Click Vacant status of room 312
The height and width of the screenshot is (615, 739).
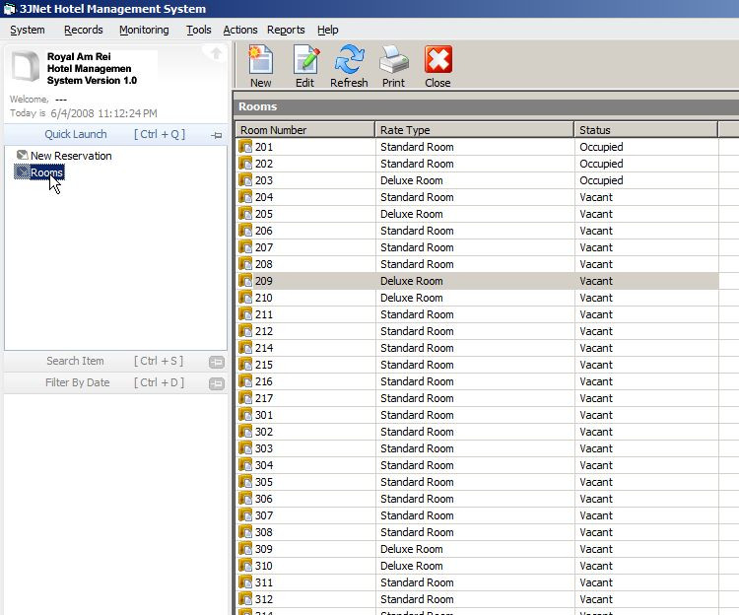596,599
